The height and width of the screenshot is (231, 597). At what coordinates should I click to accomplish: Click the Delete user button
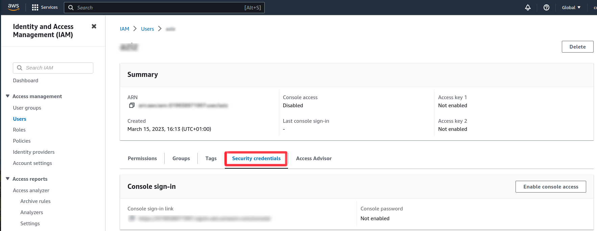(x=577, y=47)
